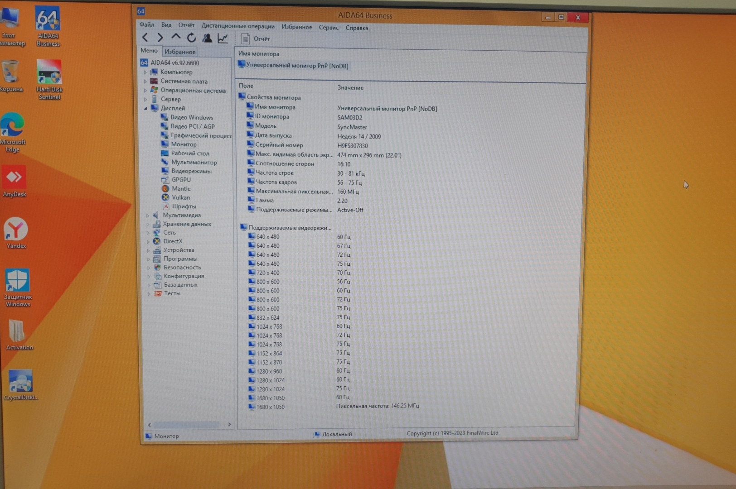The height and width of the screenshot is (489, 736).
Task: Click tree horizontal scrollbar right arrow
Action: tap(229, 424)
